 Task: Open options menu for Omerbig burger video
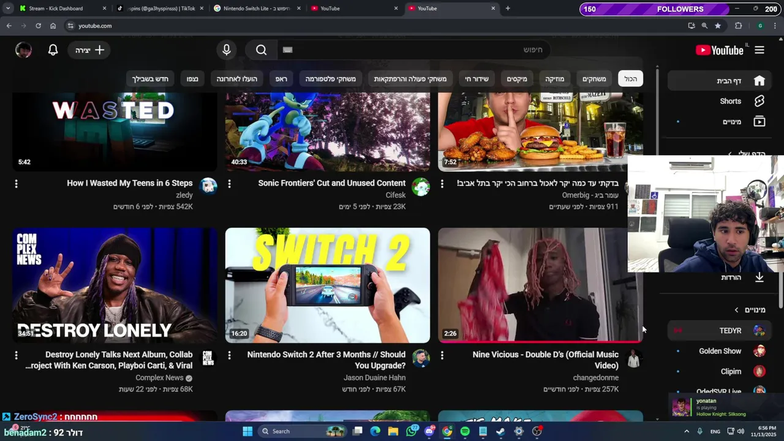[442, 184]
